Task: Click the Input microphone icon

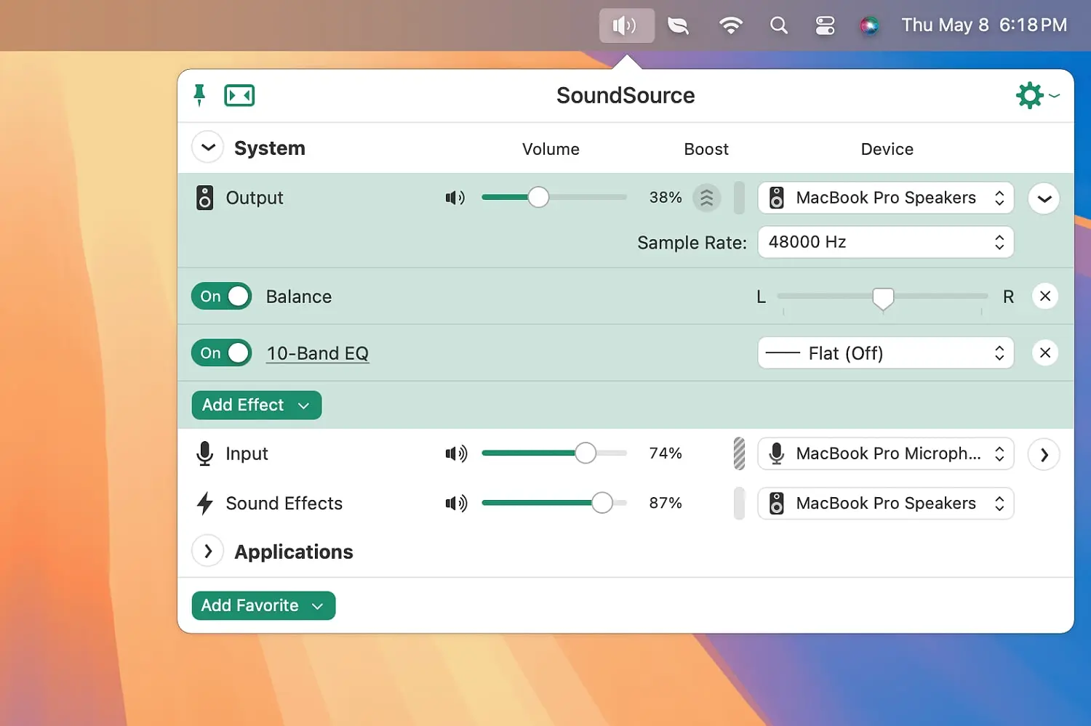Action: [204, 453]
